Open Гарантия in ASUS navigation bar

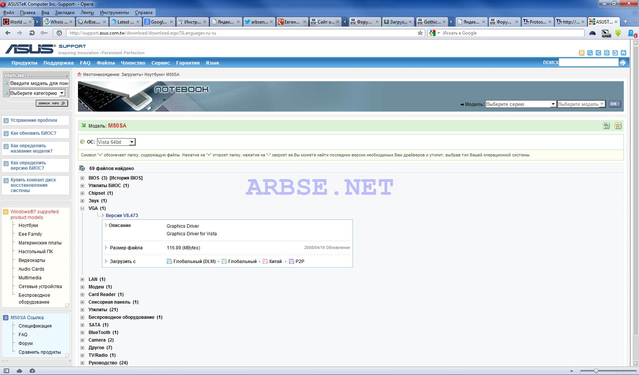[x=188, y=63]
